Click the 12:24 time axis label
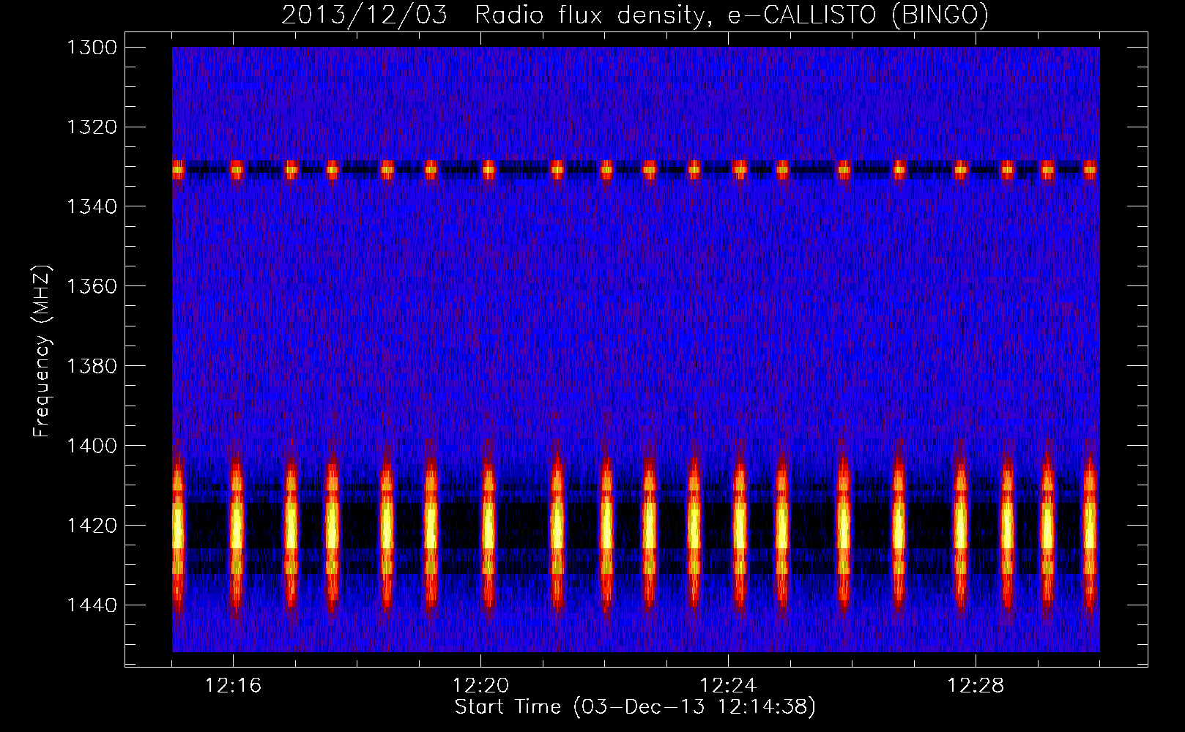The width and height of the screenshot is (1185, 732). pos(728,686)
